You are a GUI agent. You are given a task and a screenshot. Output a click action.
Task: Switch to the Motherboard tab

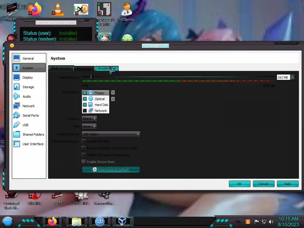tap(61, 69)
